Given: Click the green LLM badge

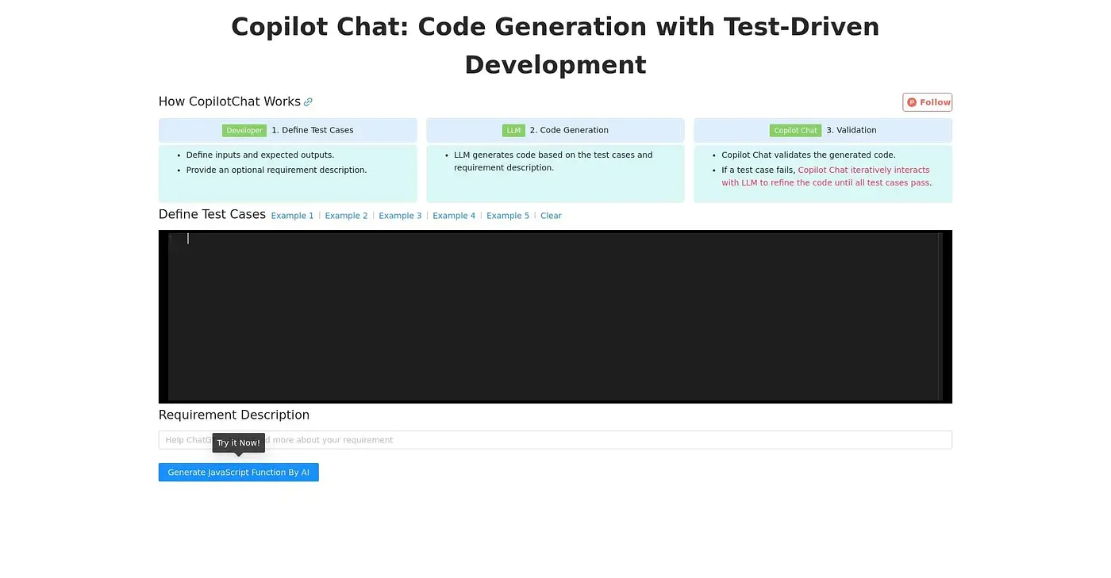Looking at the screenshot, I should [513, 131].
